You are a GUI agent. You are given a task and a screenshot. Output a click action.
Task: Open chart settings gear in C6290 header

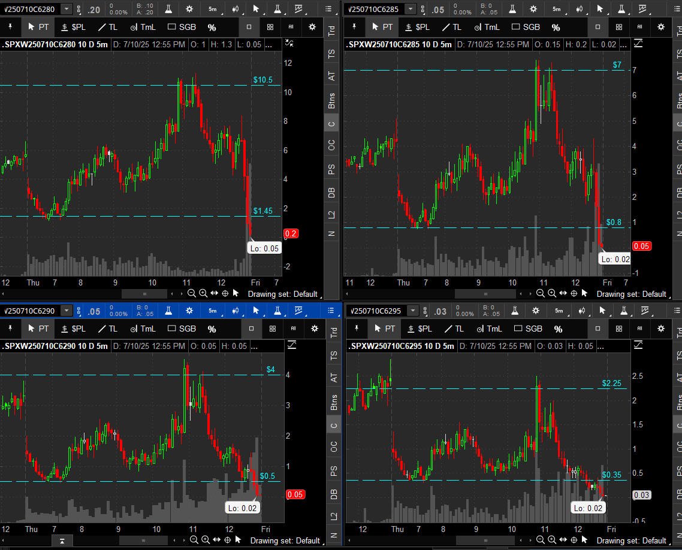(189, 311)
